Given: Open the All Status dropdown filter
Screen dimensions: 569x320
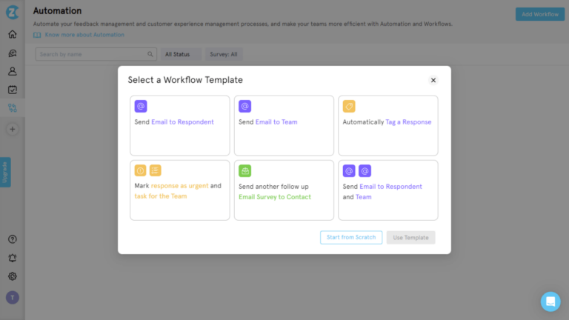Looking at the screenshot, I should [181, 54].
